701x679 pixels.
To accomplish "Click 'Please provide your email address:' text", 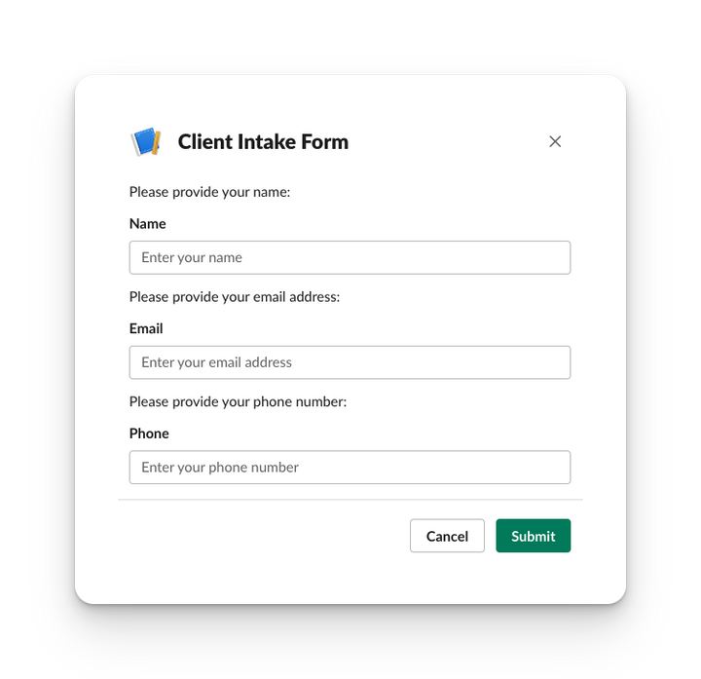I will point(235,297).
